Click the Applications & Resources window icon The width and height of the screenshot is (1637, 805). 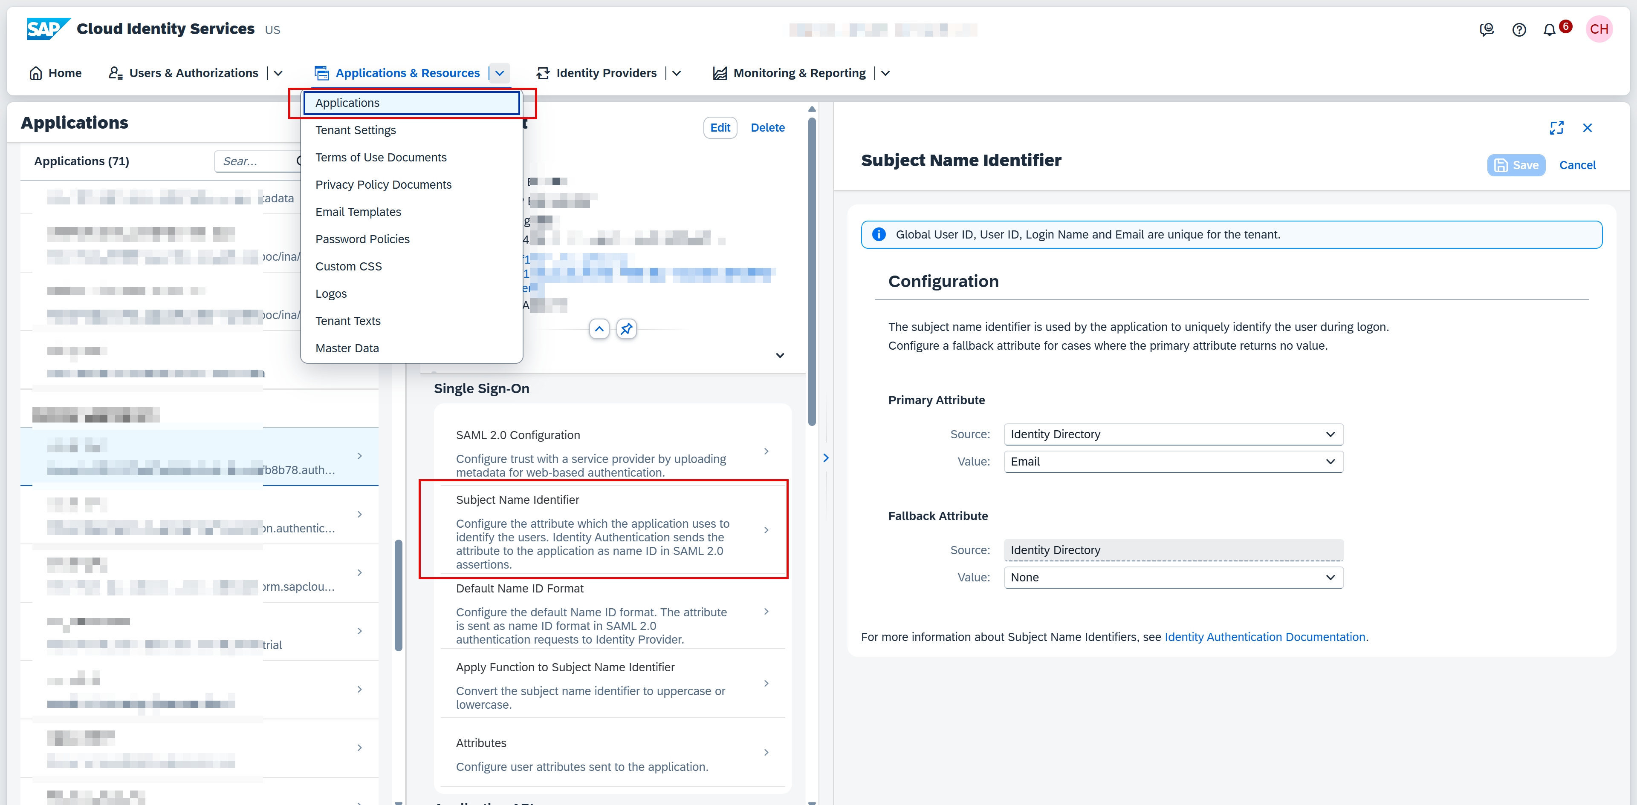click(x=322, y=73)
